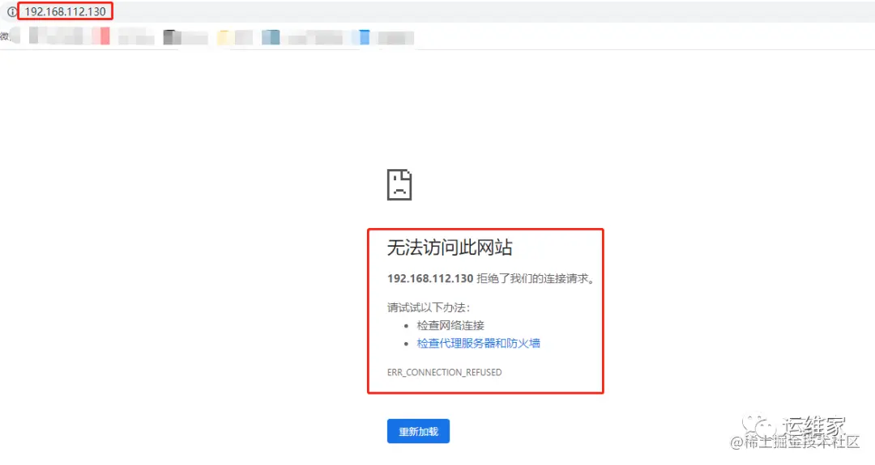Viewport: 875px width, 465px height.
Task: Open the link 检查代理服务器和防火墙
Action: tap(478, 343)
